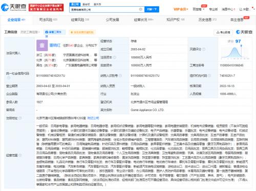Click the 导出数据 export button
Viewport: 256px width, 191px height.
tap(223, 32)
